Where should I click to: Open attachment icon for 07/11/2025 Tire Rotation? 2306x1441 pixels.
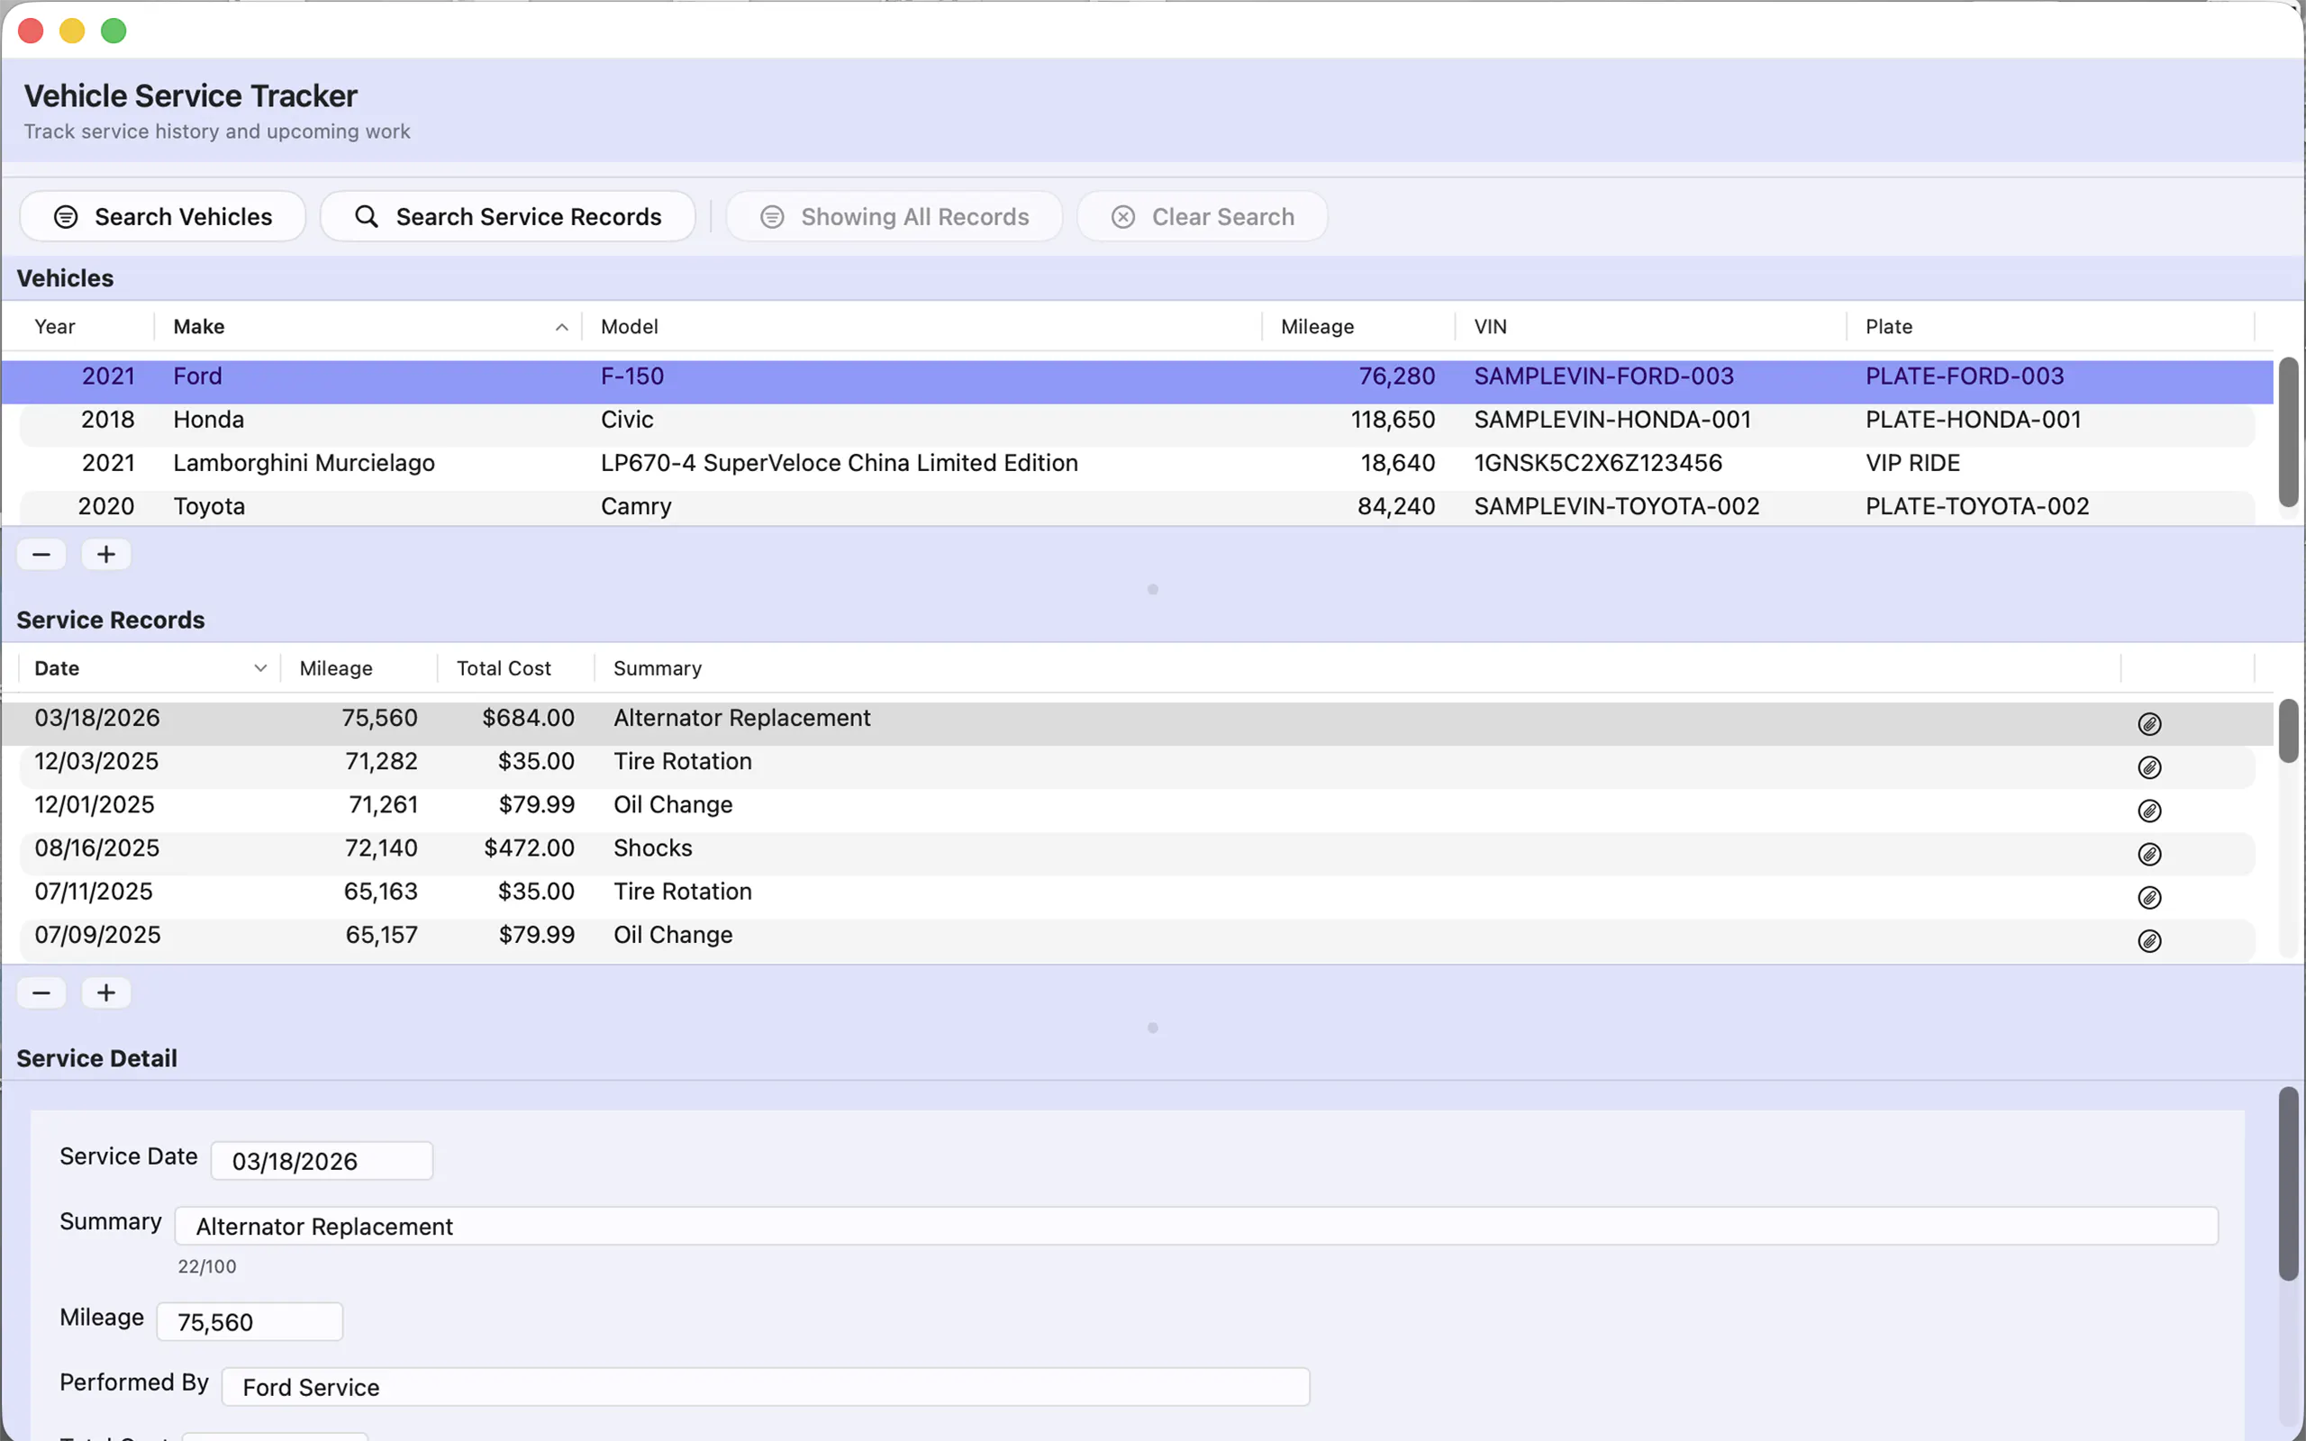coord(2148,898)
